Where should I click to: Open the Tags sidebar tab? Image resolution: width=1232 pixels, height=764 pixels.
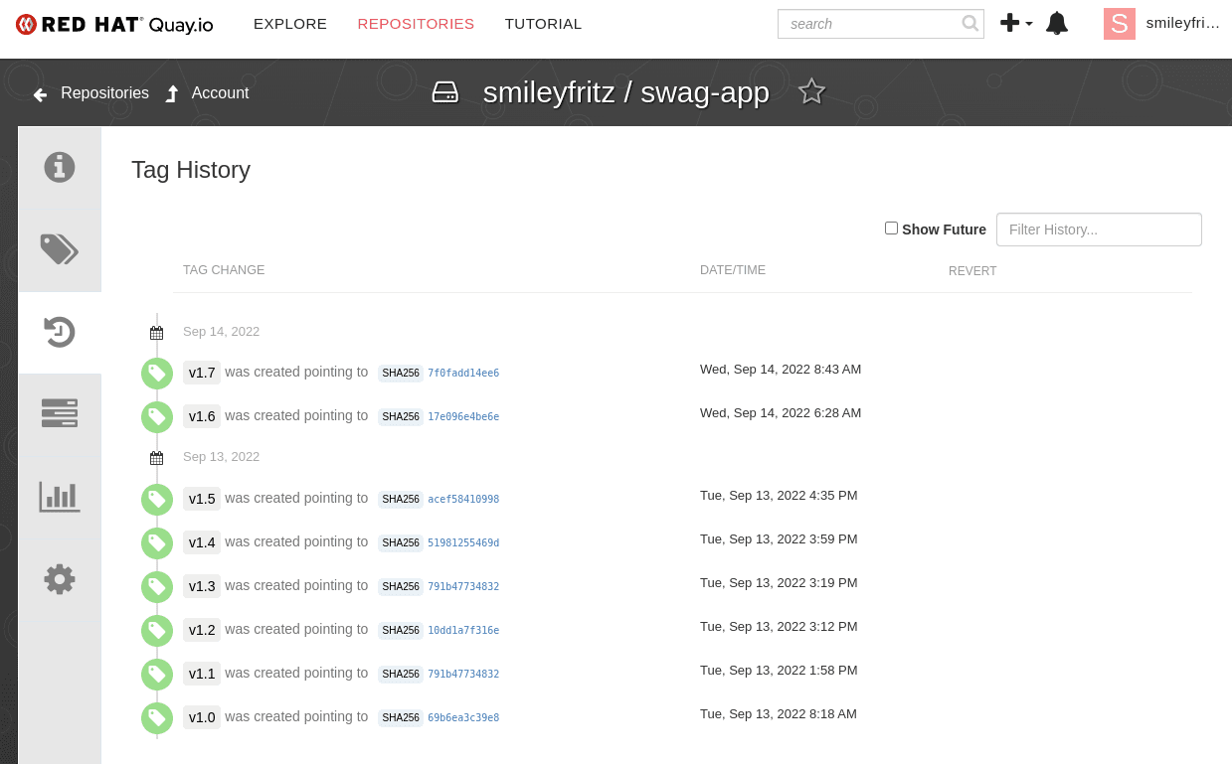click(60, 249)
